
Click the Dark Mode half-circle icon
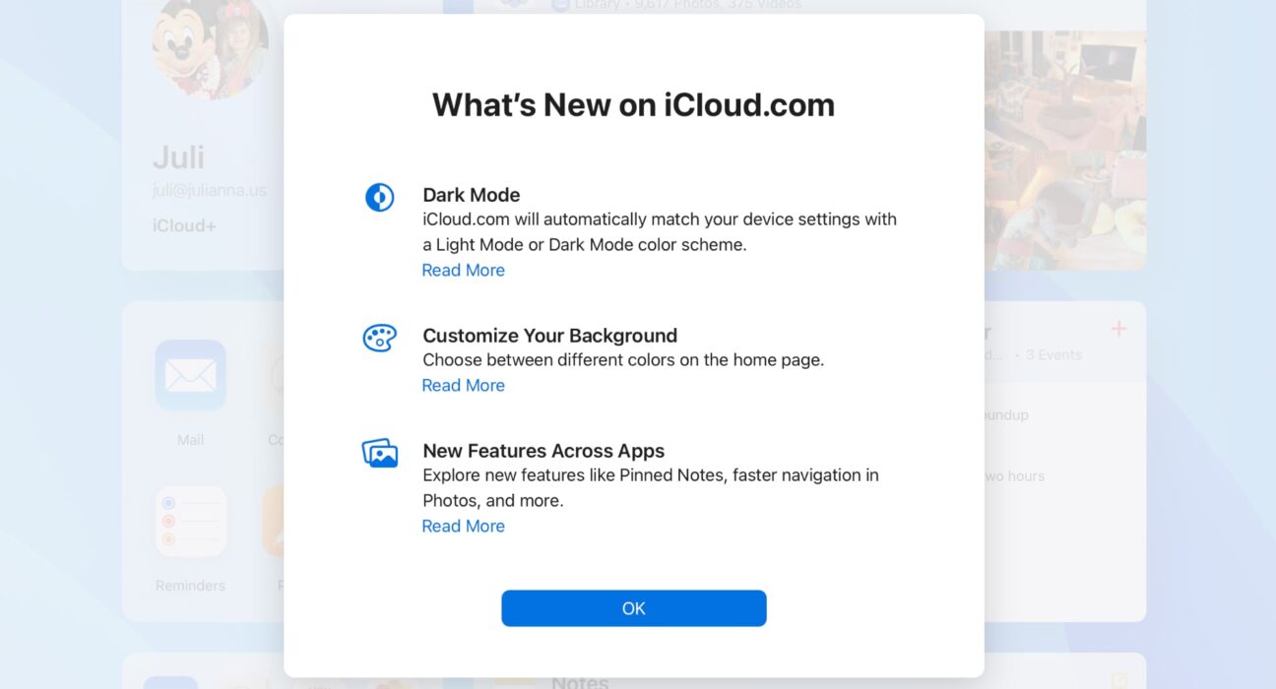coord(379,197)
